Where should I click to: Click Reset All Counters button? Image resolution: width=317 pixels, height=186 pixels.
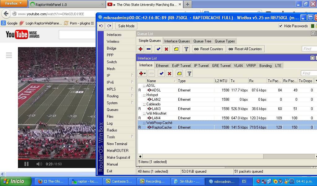(x=245, y=49)
